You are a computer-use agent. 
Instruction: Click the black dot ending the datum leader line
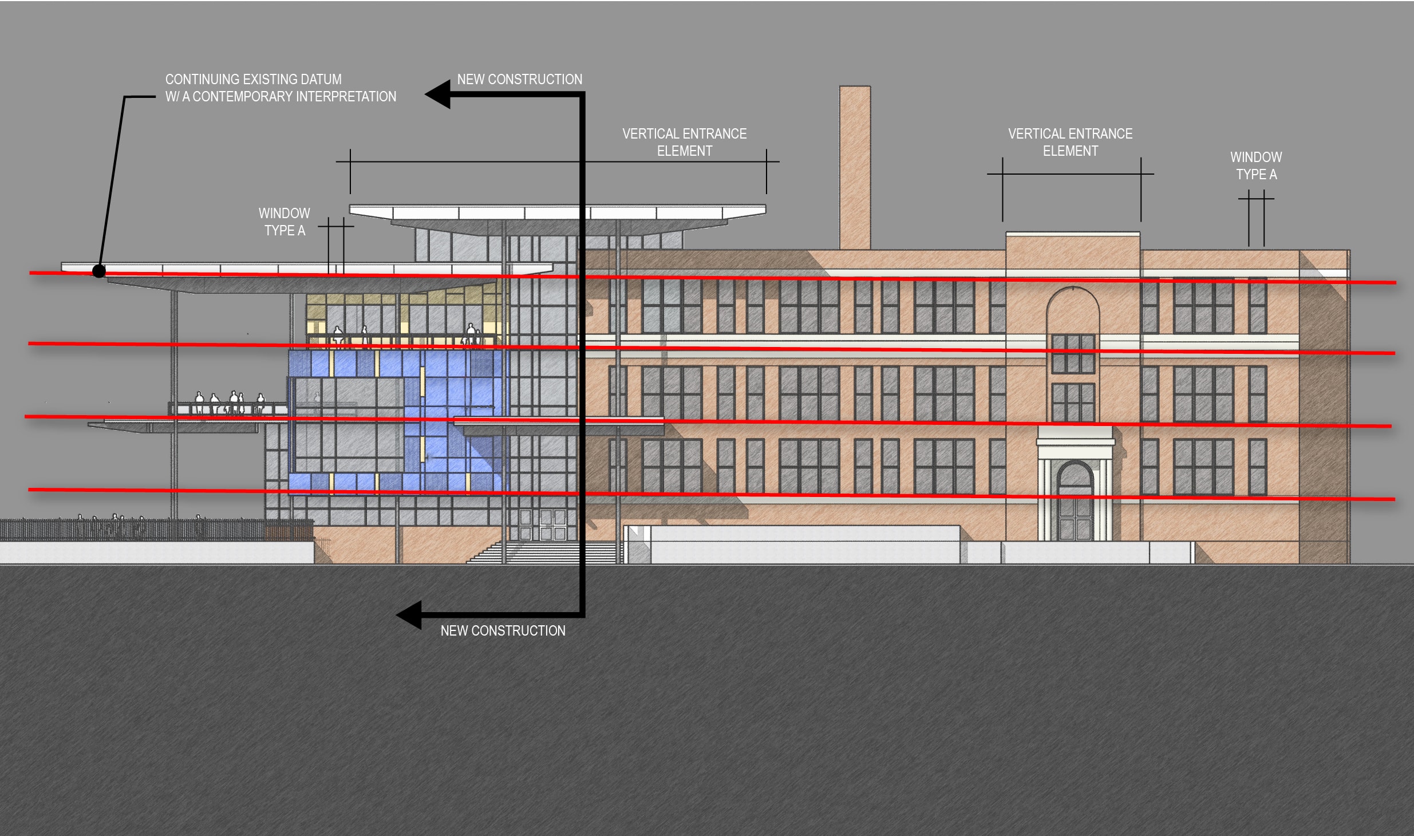98,271
